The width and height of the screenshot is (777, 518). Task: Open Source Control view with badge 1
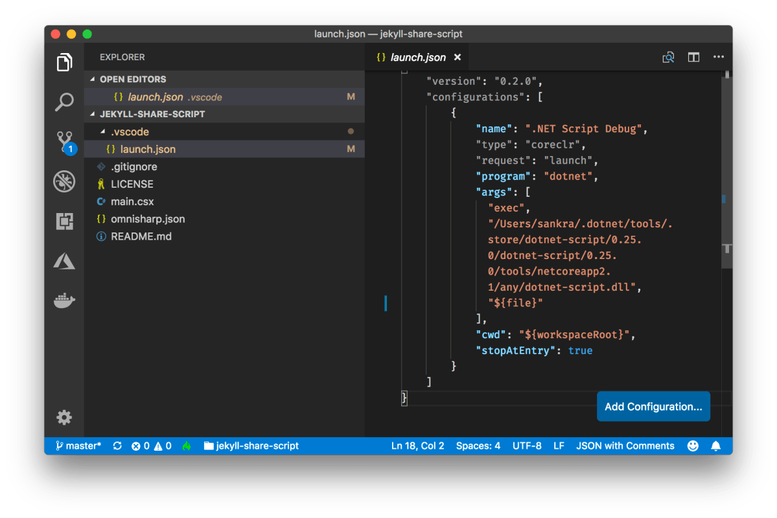tap(65, 142)
